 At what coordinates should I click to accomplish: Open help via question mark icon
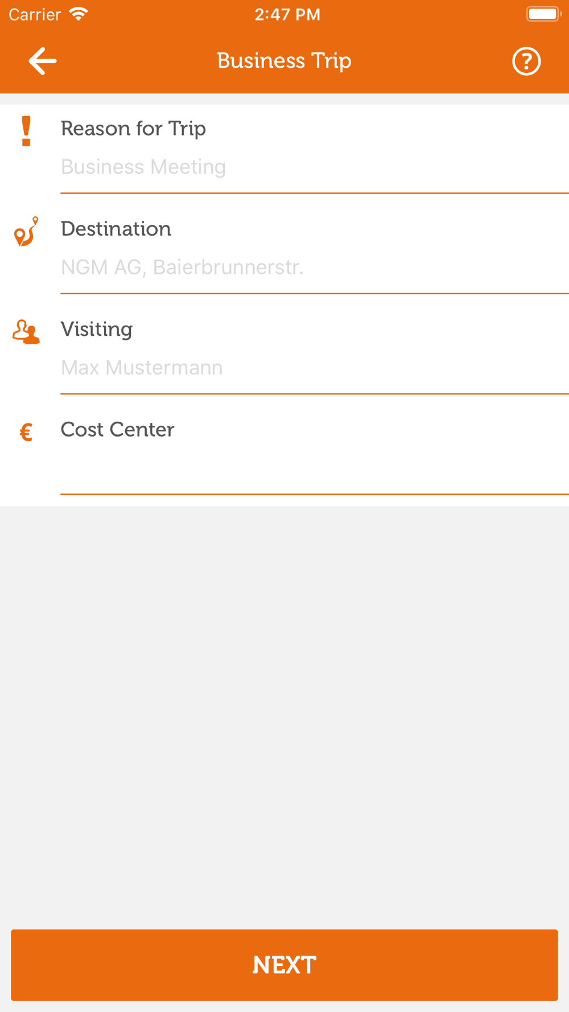(x=526, y=61)
